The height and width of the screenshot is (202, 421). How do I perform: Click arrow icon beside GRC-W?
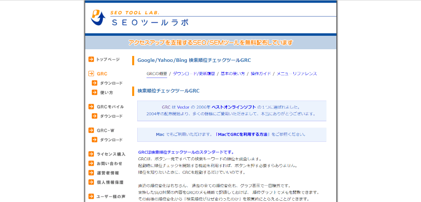click(x=91, y=130)
